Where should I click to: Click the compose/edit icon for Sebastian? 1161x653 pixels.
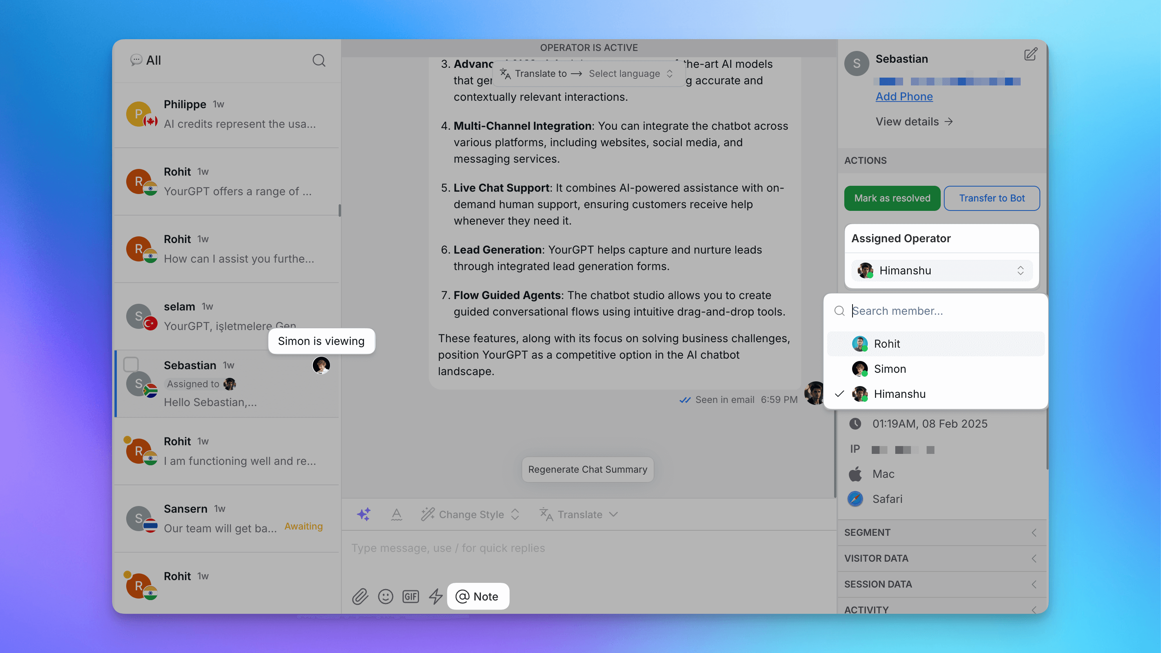[1029, 54]
